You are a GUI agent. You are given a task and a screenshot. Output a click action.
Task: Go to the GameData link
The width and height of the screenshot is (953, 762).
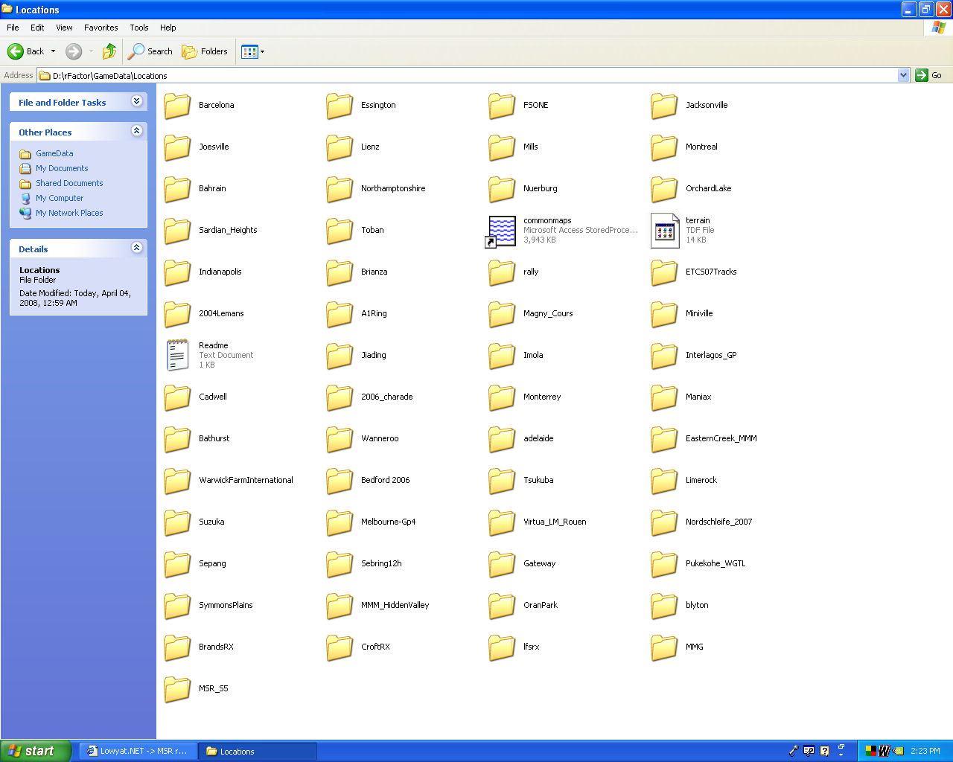coord(54,153)
